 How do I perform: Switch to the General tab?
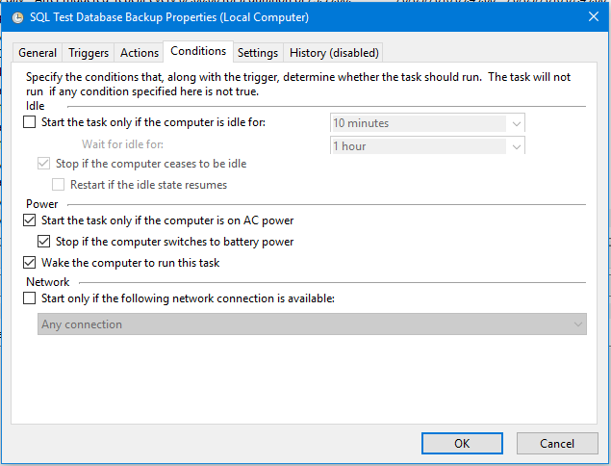click(38, 53)
